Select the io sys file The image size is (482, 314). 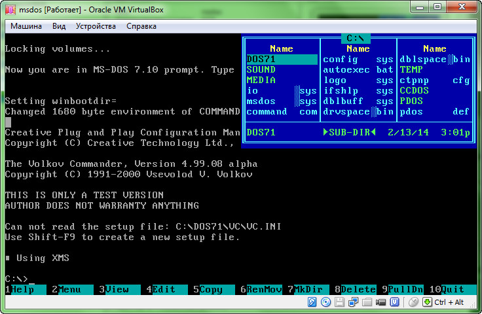(282, 90)
